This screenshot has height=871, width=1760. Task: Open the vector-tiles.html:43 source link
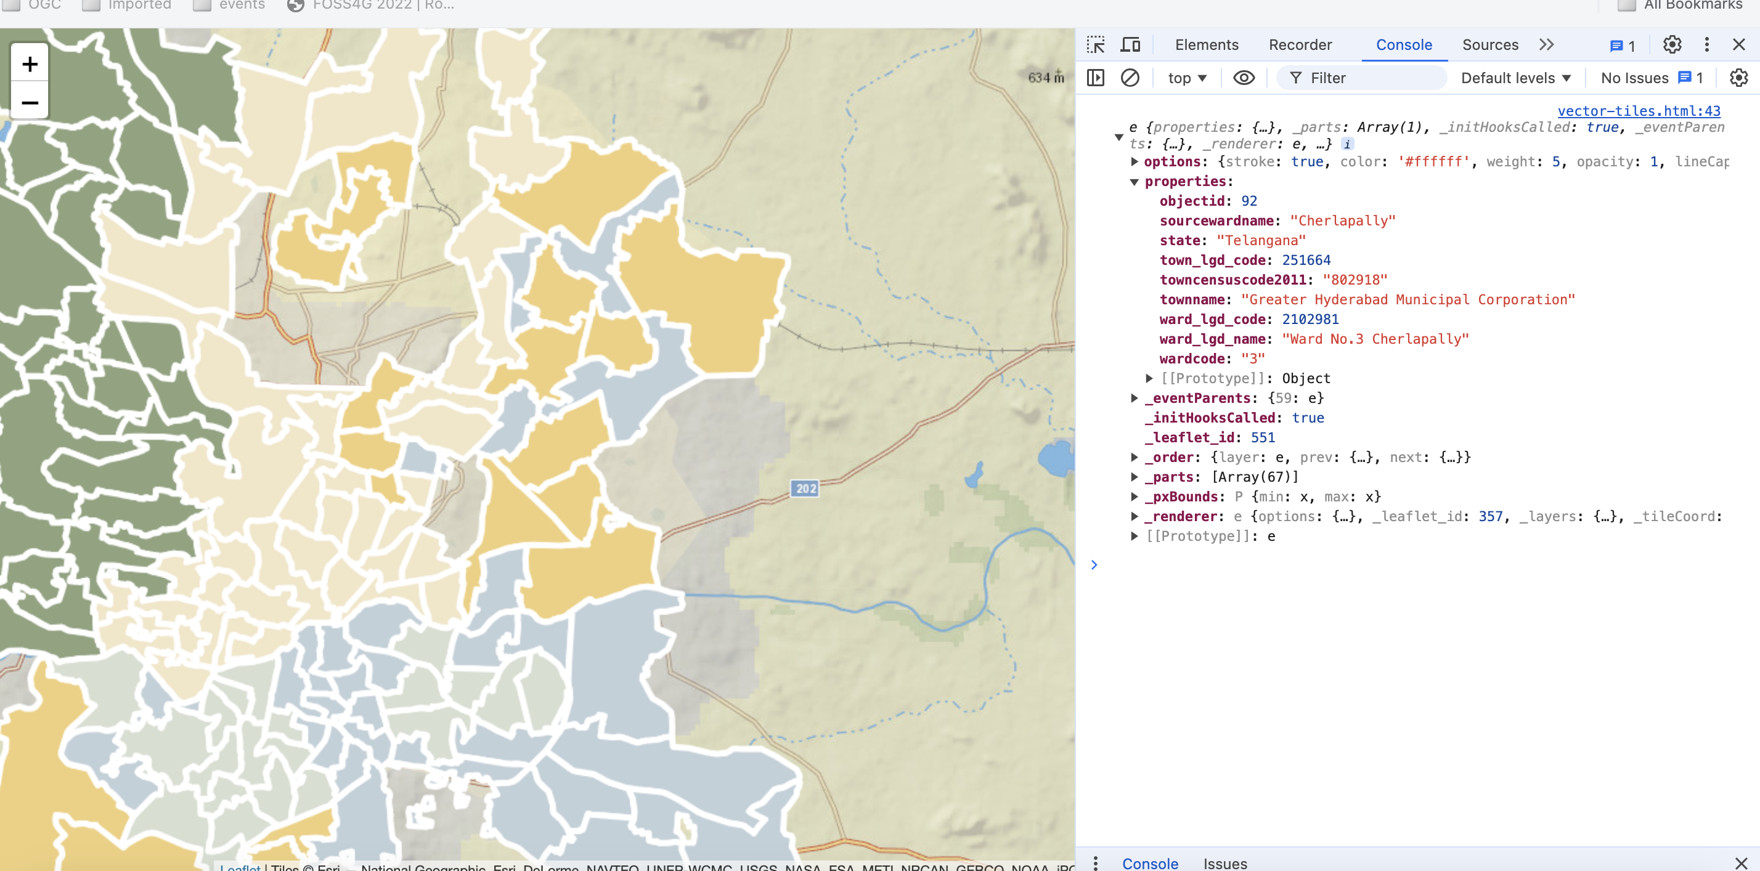1639,111
